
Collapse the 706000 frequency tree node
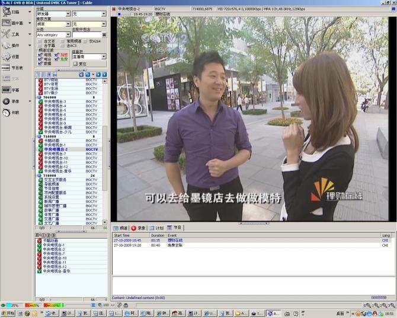click(39, 97)
